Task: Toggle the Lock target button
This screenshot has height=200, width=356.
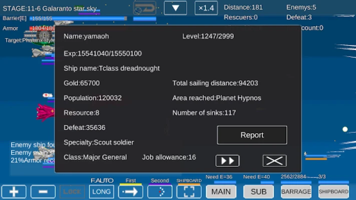Action: 72,191
